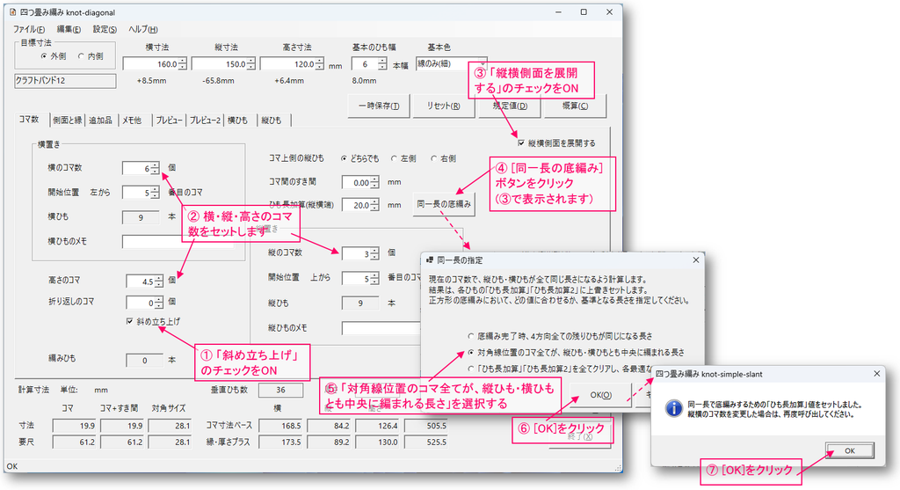The image size is (900, 490).
Task: Open the 編集(E) menu
Action: point(69,29)
